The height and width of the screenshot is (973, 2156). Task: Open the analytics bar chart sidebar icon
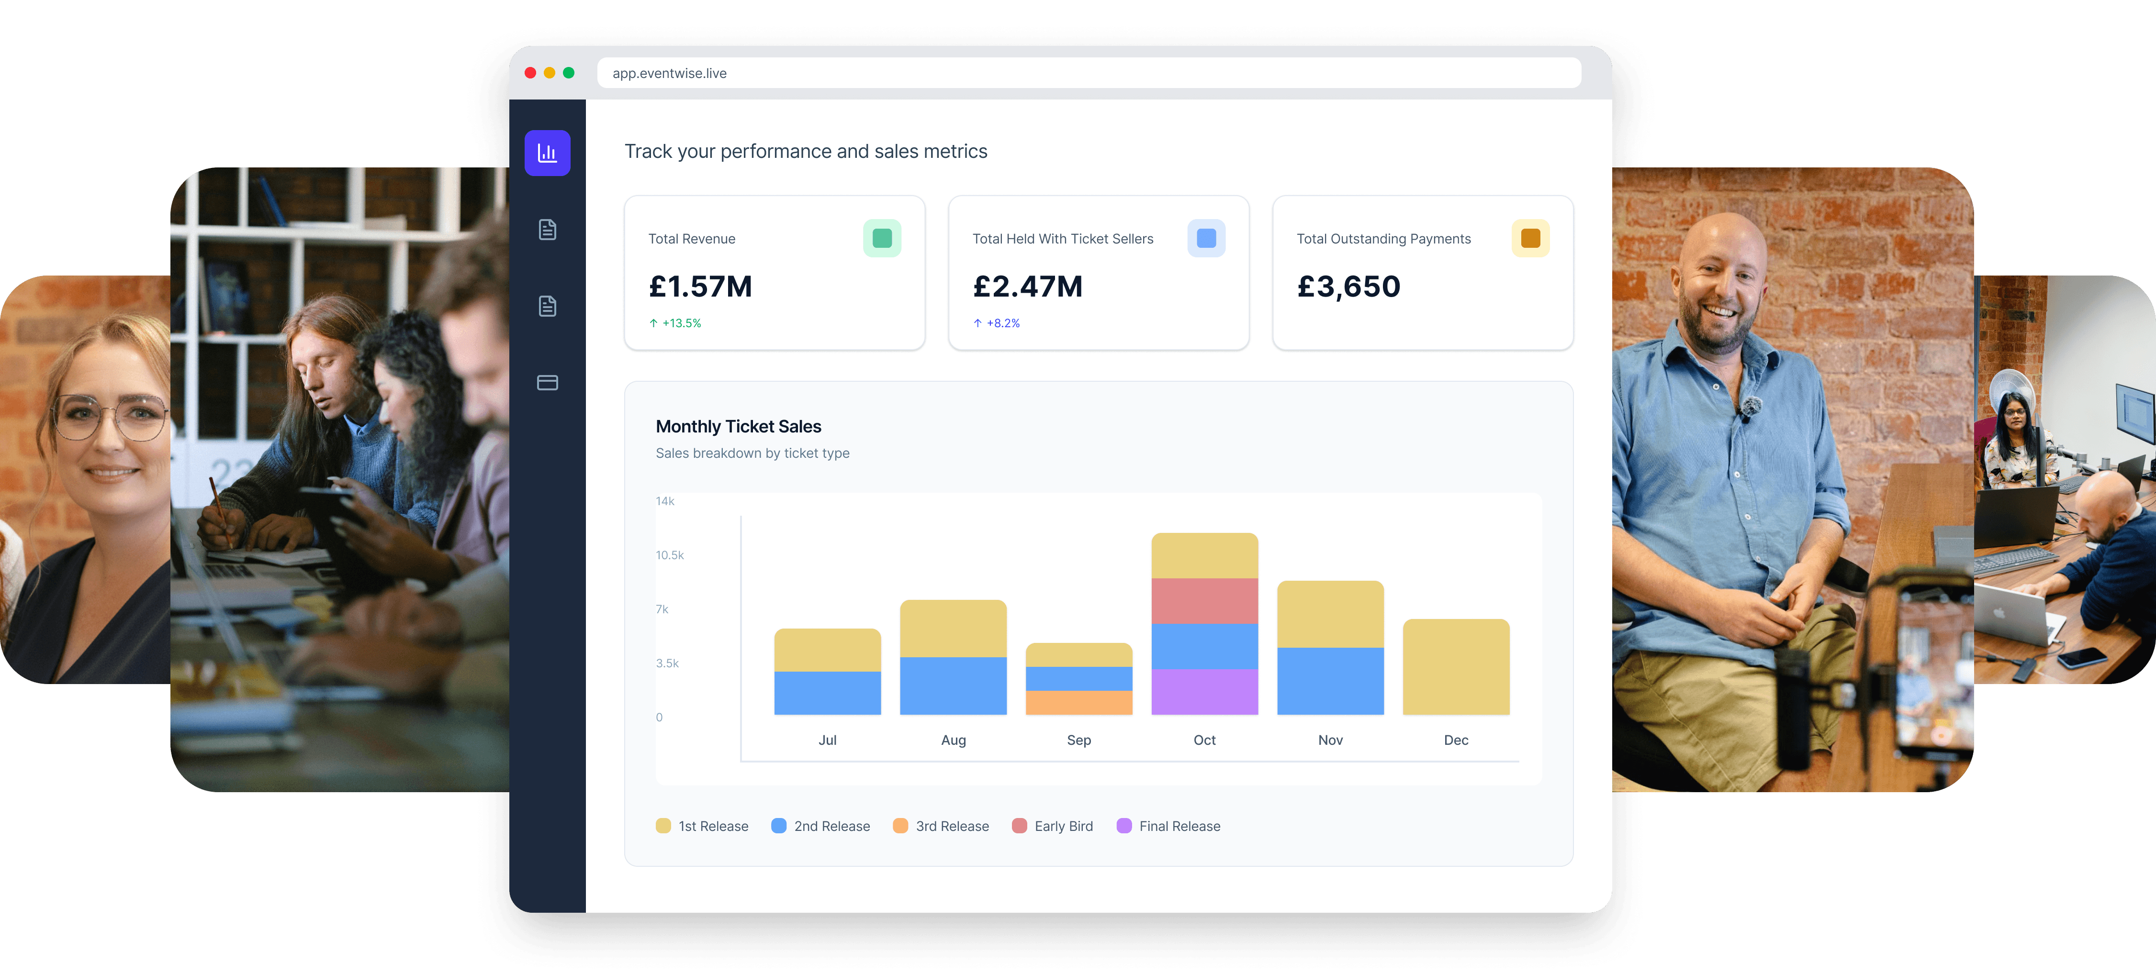(547, 153)
